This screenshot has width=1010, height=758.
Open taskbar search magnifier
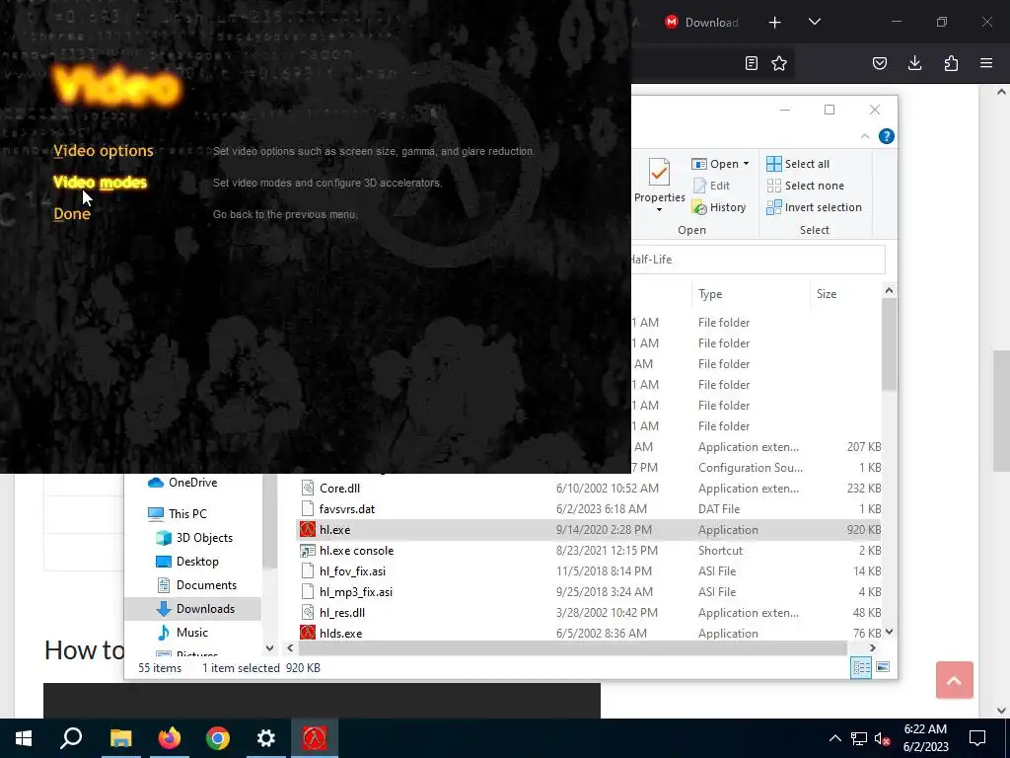coord(71,738)
